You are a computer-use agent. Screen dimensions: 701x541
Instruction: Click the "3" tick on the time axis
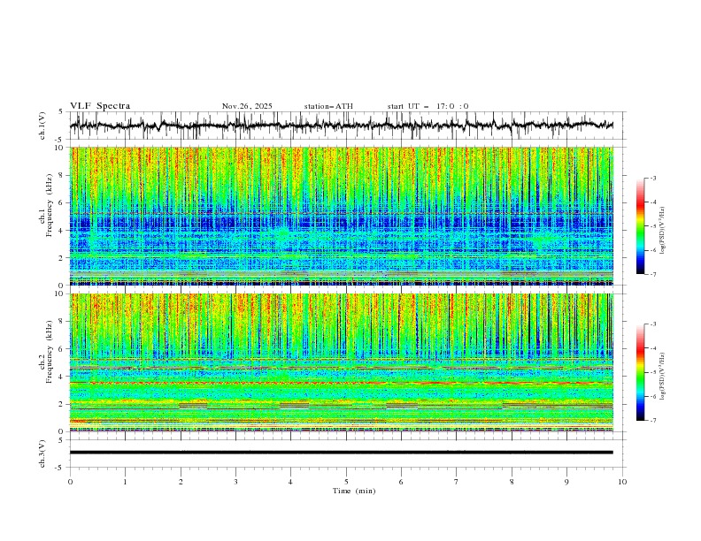(235, 482)
